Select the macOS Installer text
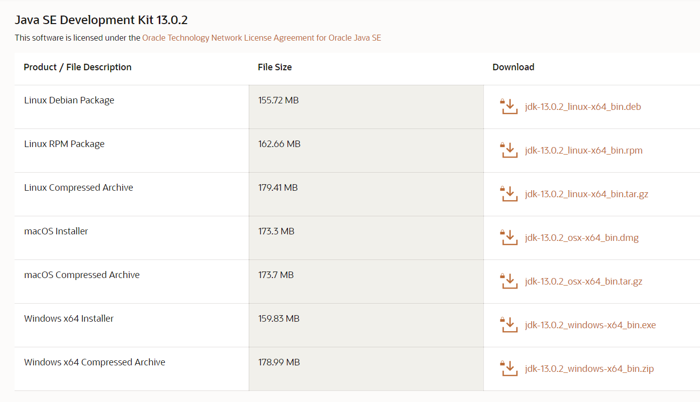The height and width of the screenshot is (402, 700). 56,231
